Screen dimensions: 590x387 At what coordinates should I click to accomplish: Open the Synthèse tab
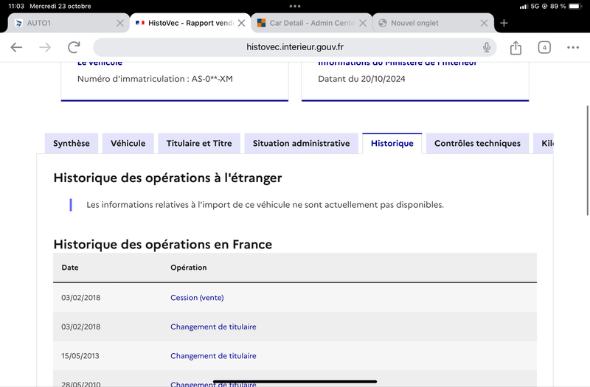pos(71,143)
